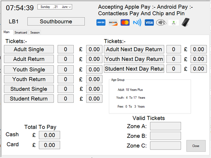Click the Visa card icon

click(x=149, y=23)
